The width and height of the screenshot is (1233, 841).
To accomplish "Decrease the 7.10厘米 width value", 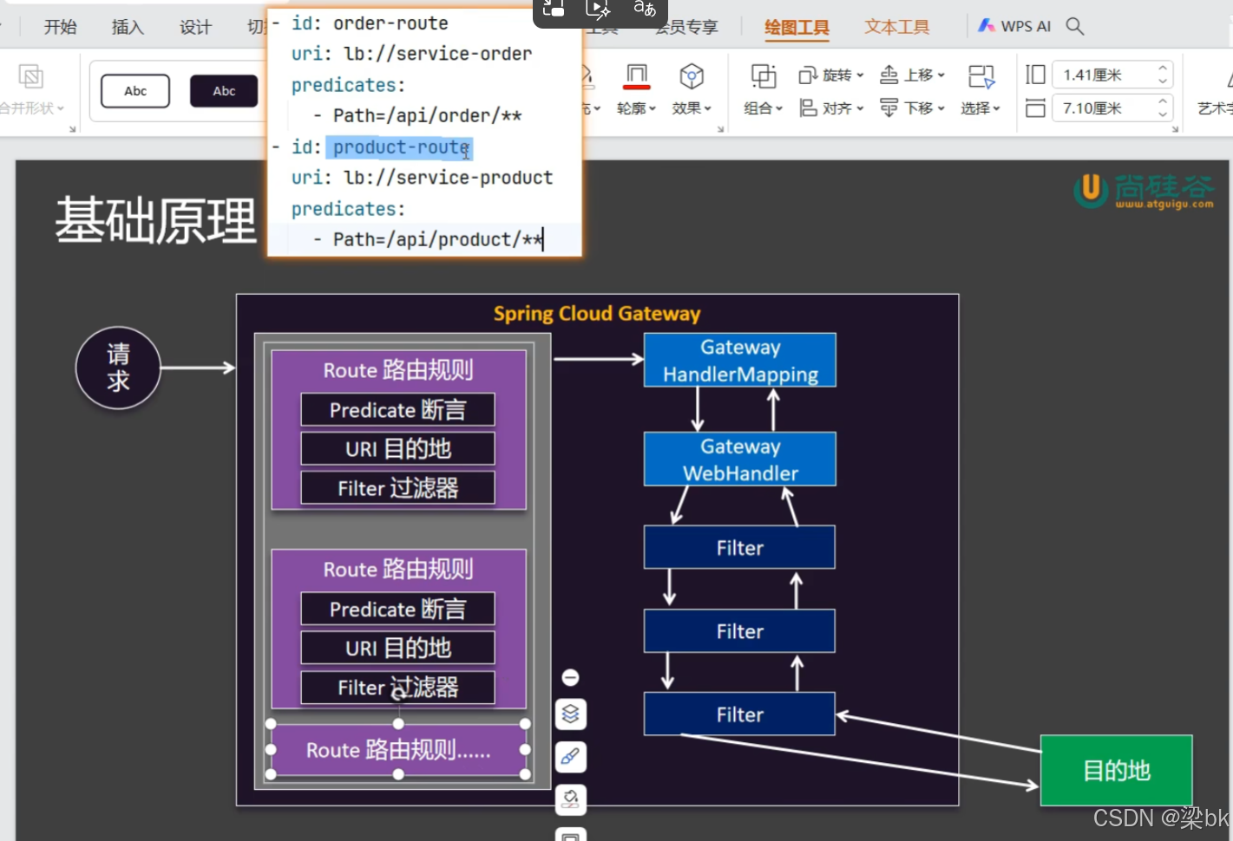I will coord(1163,114).
